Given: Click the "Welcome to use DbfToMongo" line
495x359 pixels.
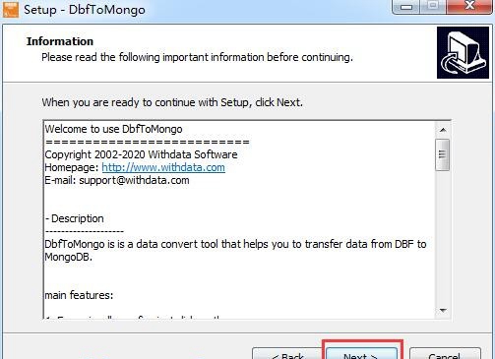Looking at the screenshot, I should (x=113, y=129).
